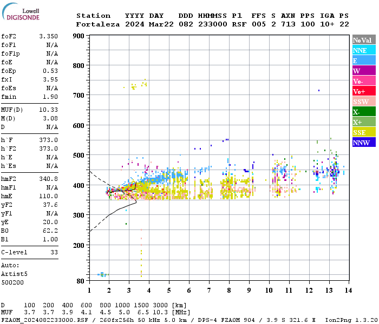Click the E-layer echo near 100 km
The height and width of the screenshot is (324, 379).
[103, 274]
